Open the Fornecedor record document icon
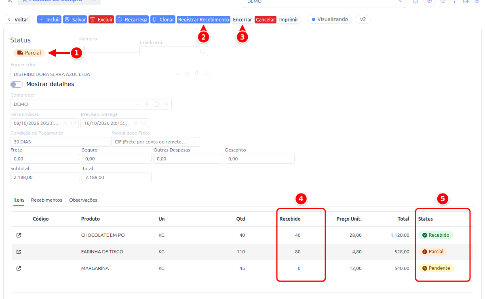This screenshot has width=485, height=299. pos(197,74)
